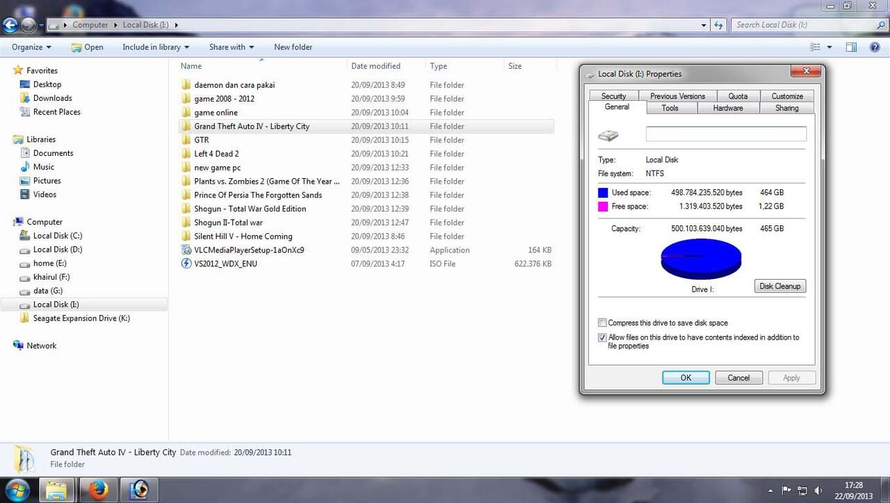The image size is (890, 503).
Task: Expand the view options dropdown arrow
Action: coord(830,47)
